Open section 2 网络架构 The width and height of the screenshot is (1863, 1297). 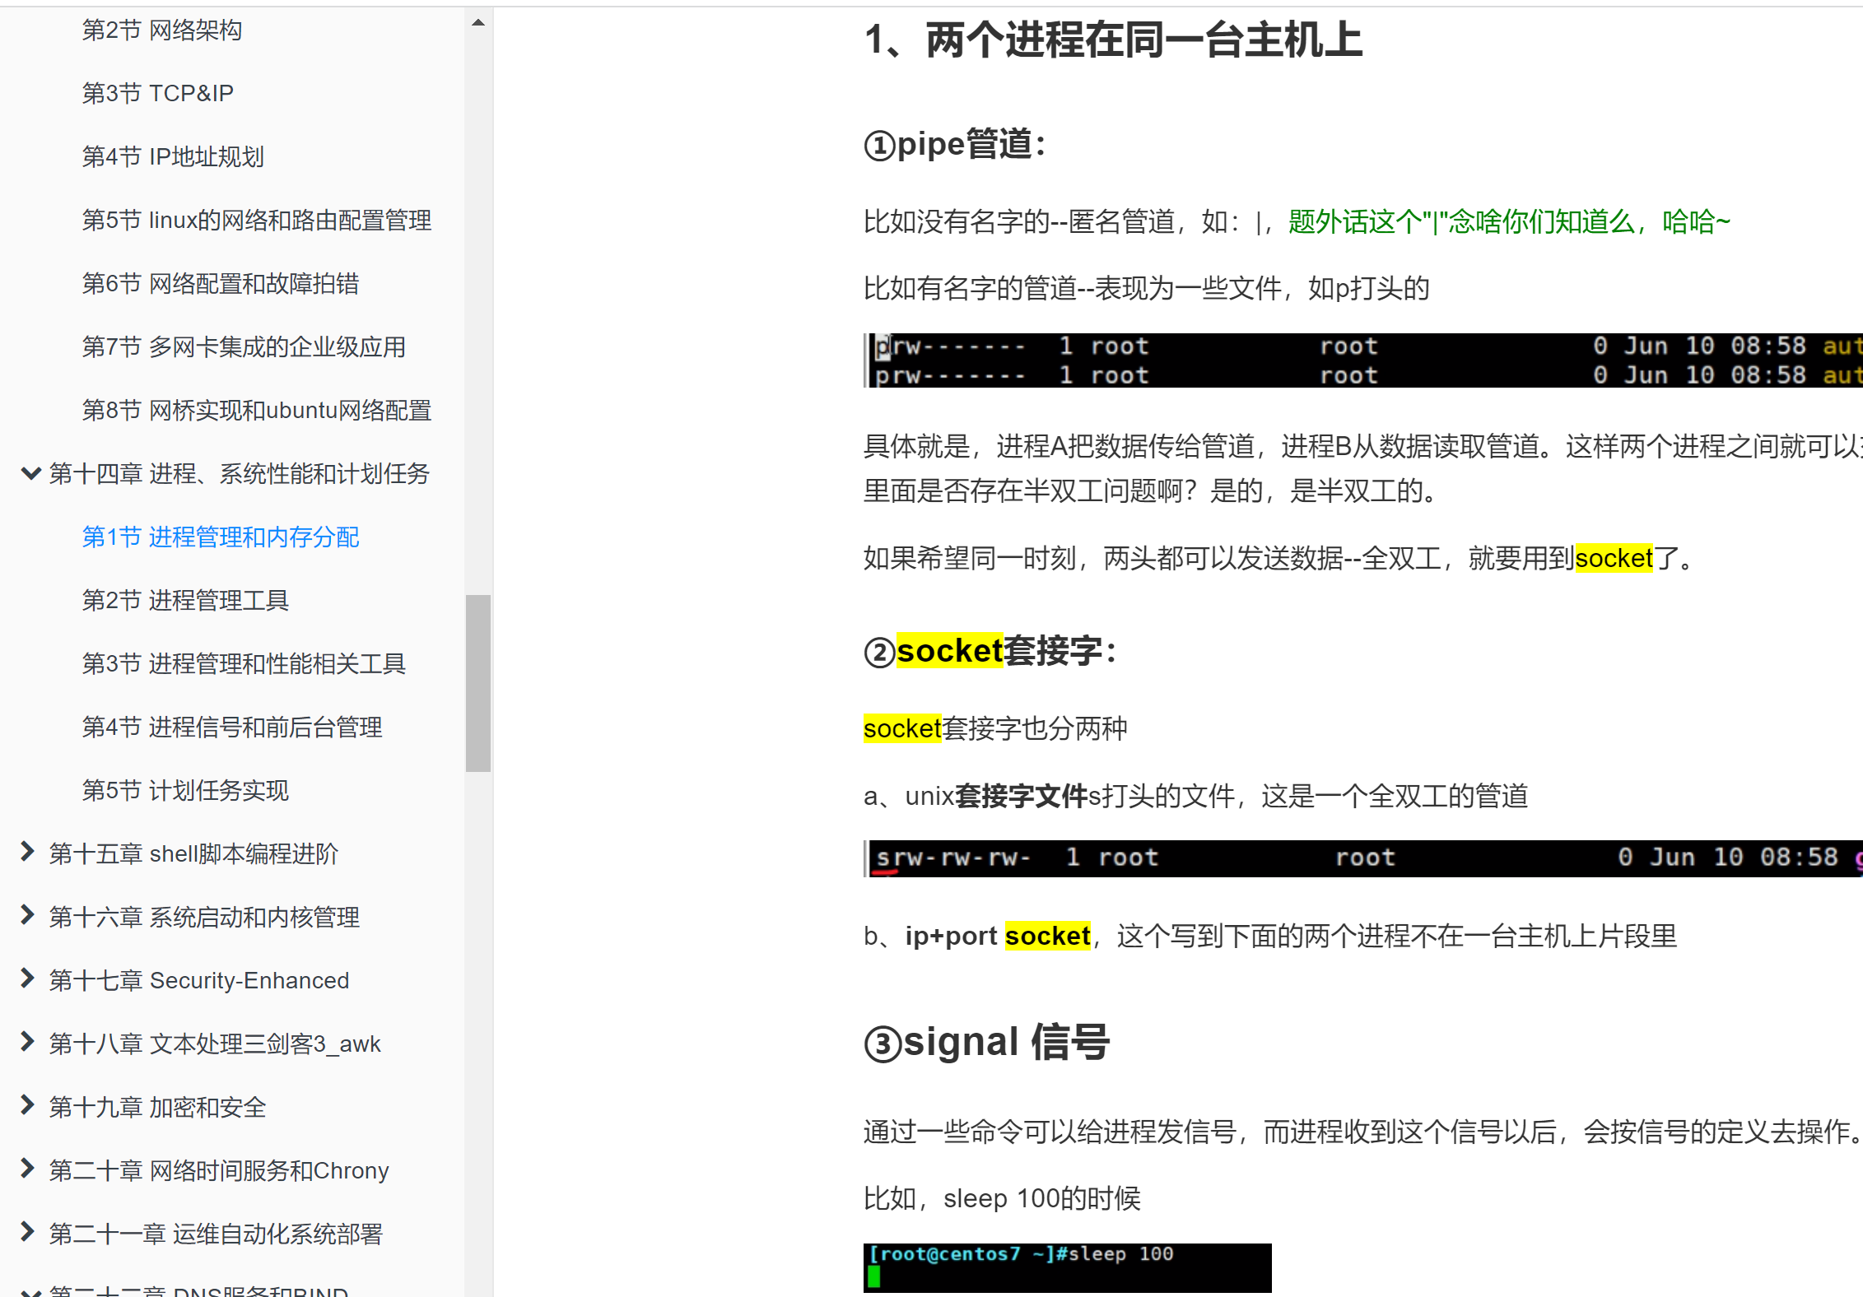tap(161, 30)
